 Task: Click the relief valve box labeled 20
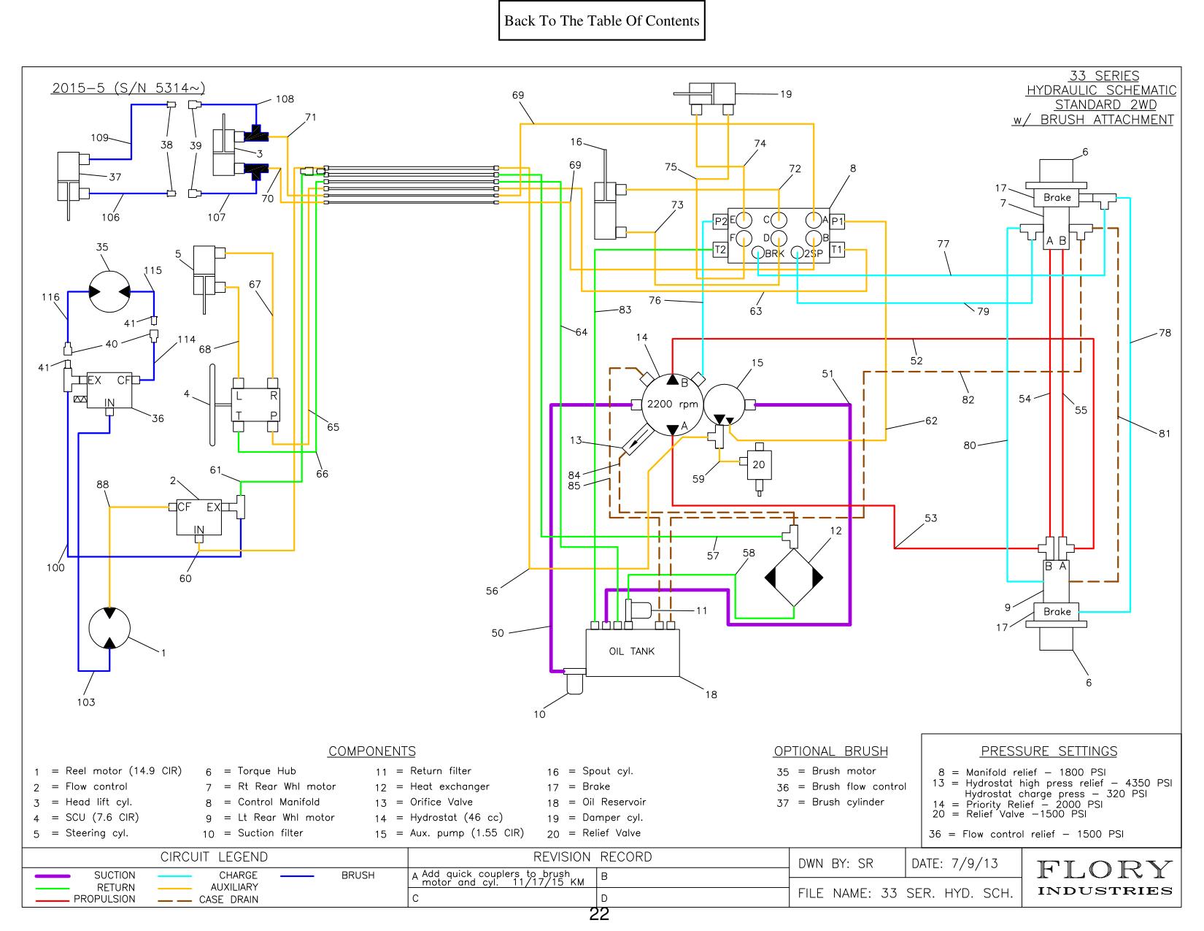point(759,464)
